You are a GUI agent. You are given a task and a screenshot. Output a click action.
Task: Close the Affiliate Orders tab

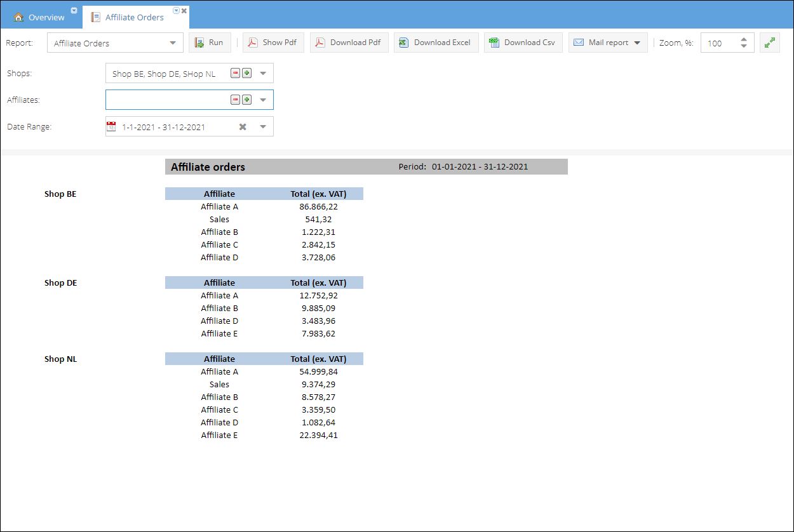pos(184,11)
